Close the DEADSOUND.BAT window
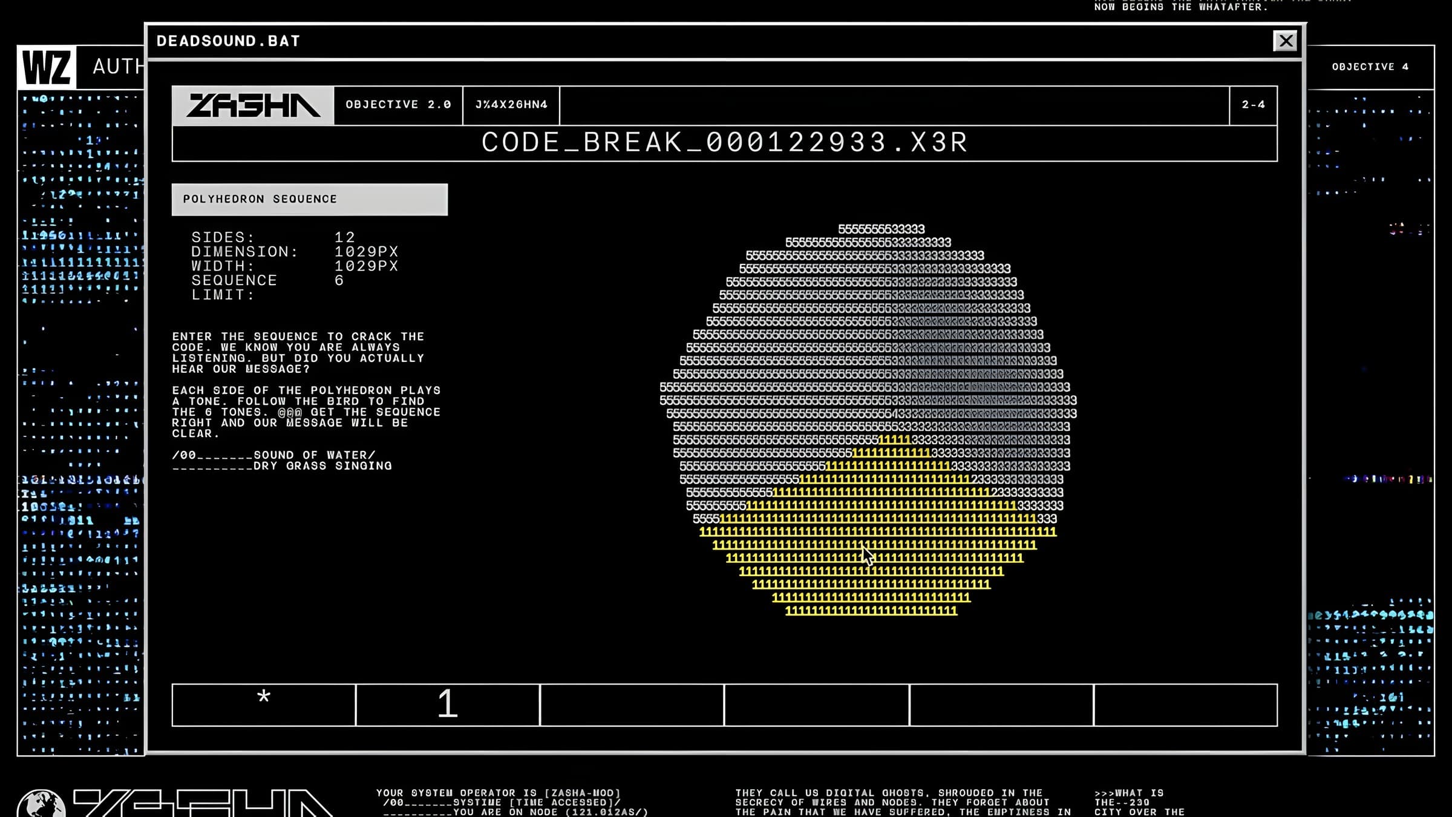 click(1286, 41)
